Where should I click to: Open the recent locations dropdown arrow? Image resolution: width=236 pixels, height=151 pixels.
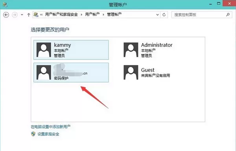[x=22, y=15]
